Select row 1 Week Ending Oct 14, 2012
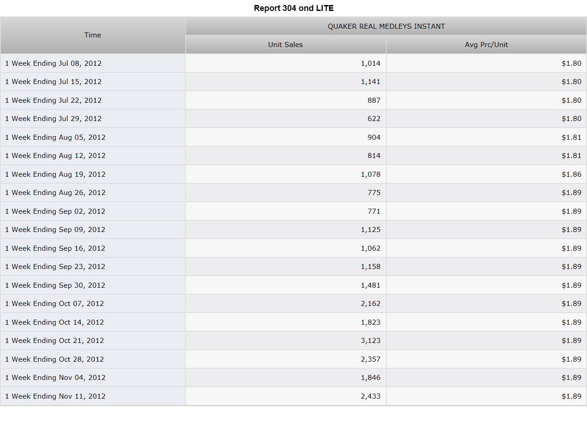Viewport: 587px width, 432px height. (293, 322)
